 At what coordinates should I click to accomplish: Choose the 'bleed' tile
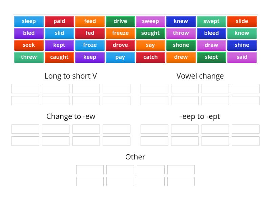pos(211,33)
